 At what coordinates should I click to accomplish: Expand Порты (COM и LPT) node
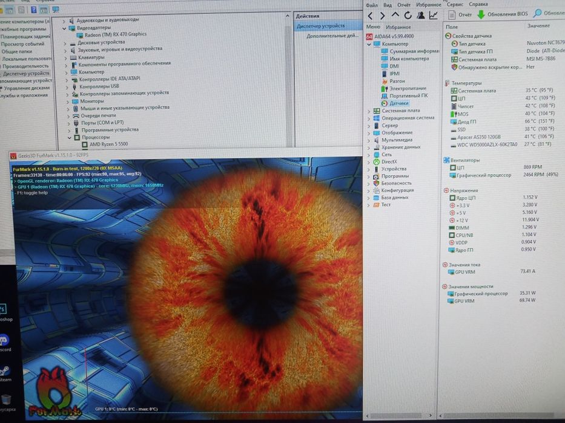68,123
